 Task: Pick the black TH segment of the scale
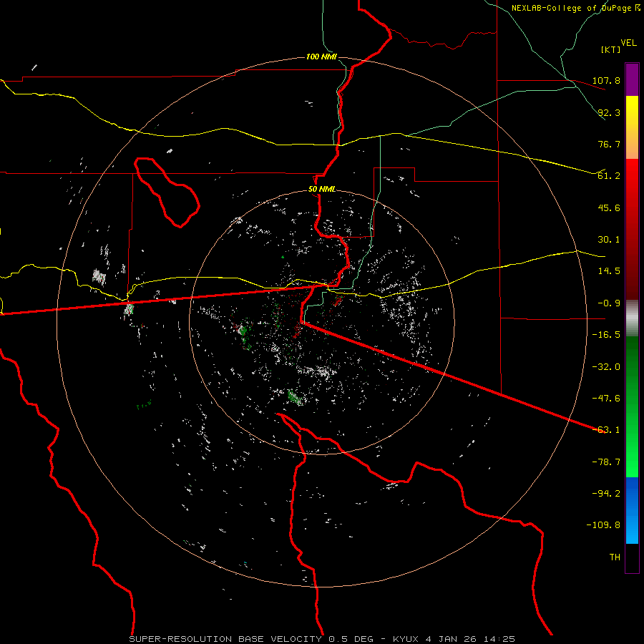coord(632,558)
